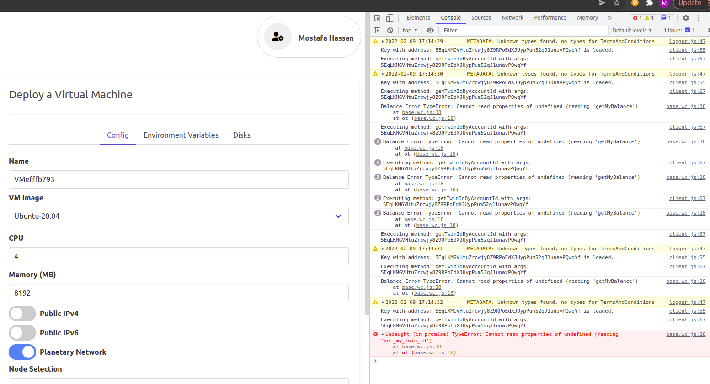
Task: Open the Network DevTools tab
Action: (x=512, y=18)
